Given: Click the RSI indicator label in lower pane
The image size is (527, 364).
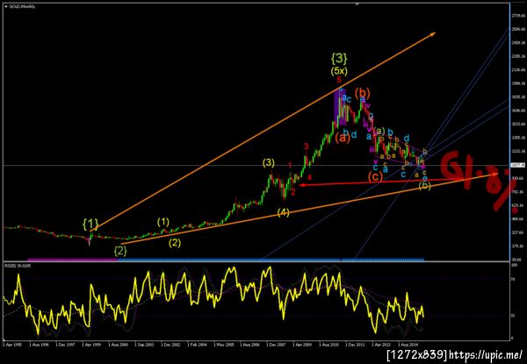Looking at the screenshot, I should coord(16,266).
